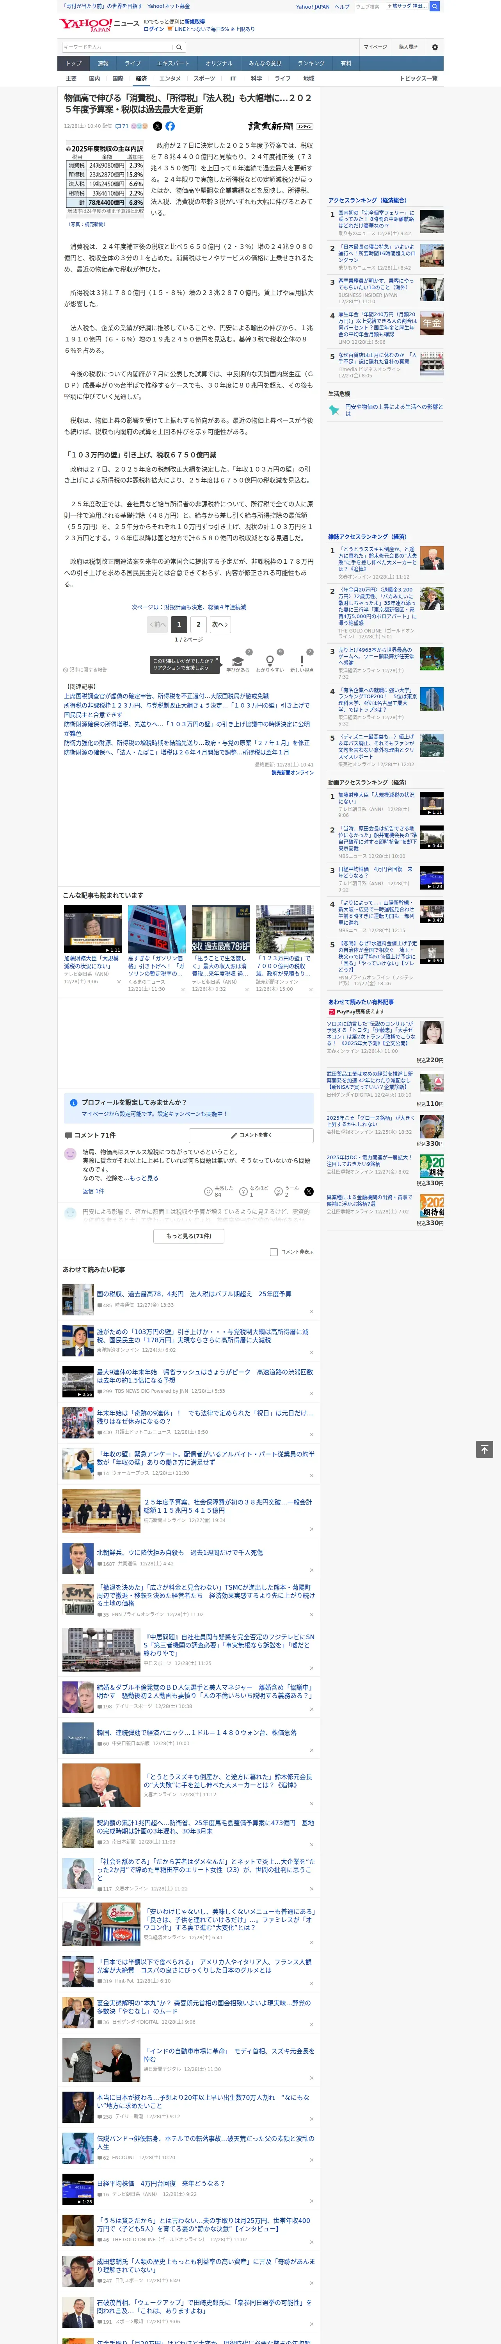This screenshot has width=501, height=2344.
Task: Click the '次へ' next page button
Action: click(x=220, y=624)
